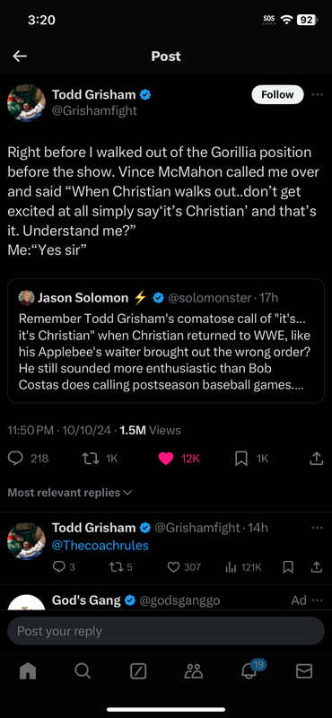Open more options on Todd Grisham's reply

pyautogui.click(x=317, y=528)
